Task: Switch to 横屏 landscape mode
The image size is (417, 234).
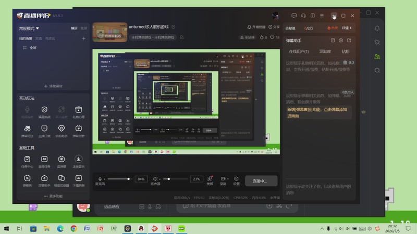Action: (x=74, y=29)
